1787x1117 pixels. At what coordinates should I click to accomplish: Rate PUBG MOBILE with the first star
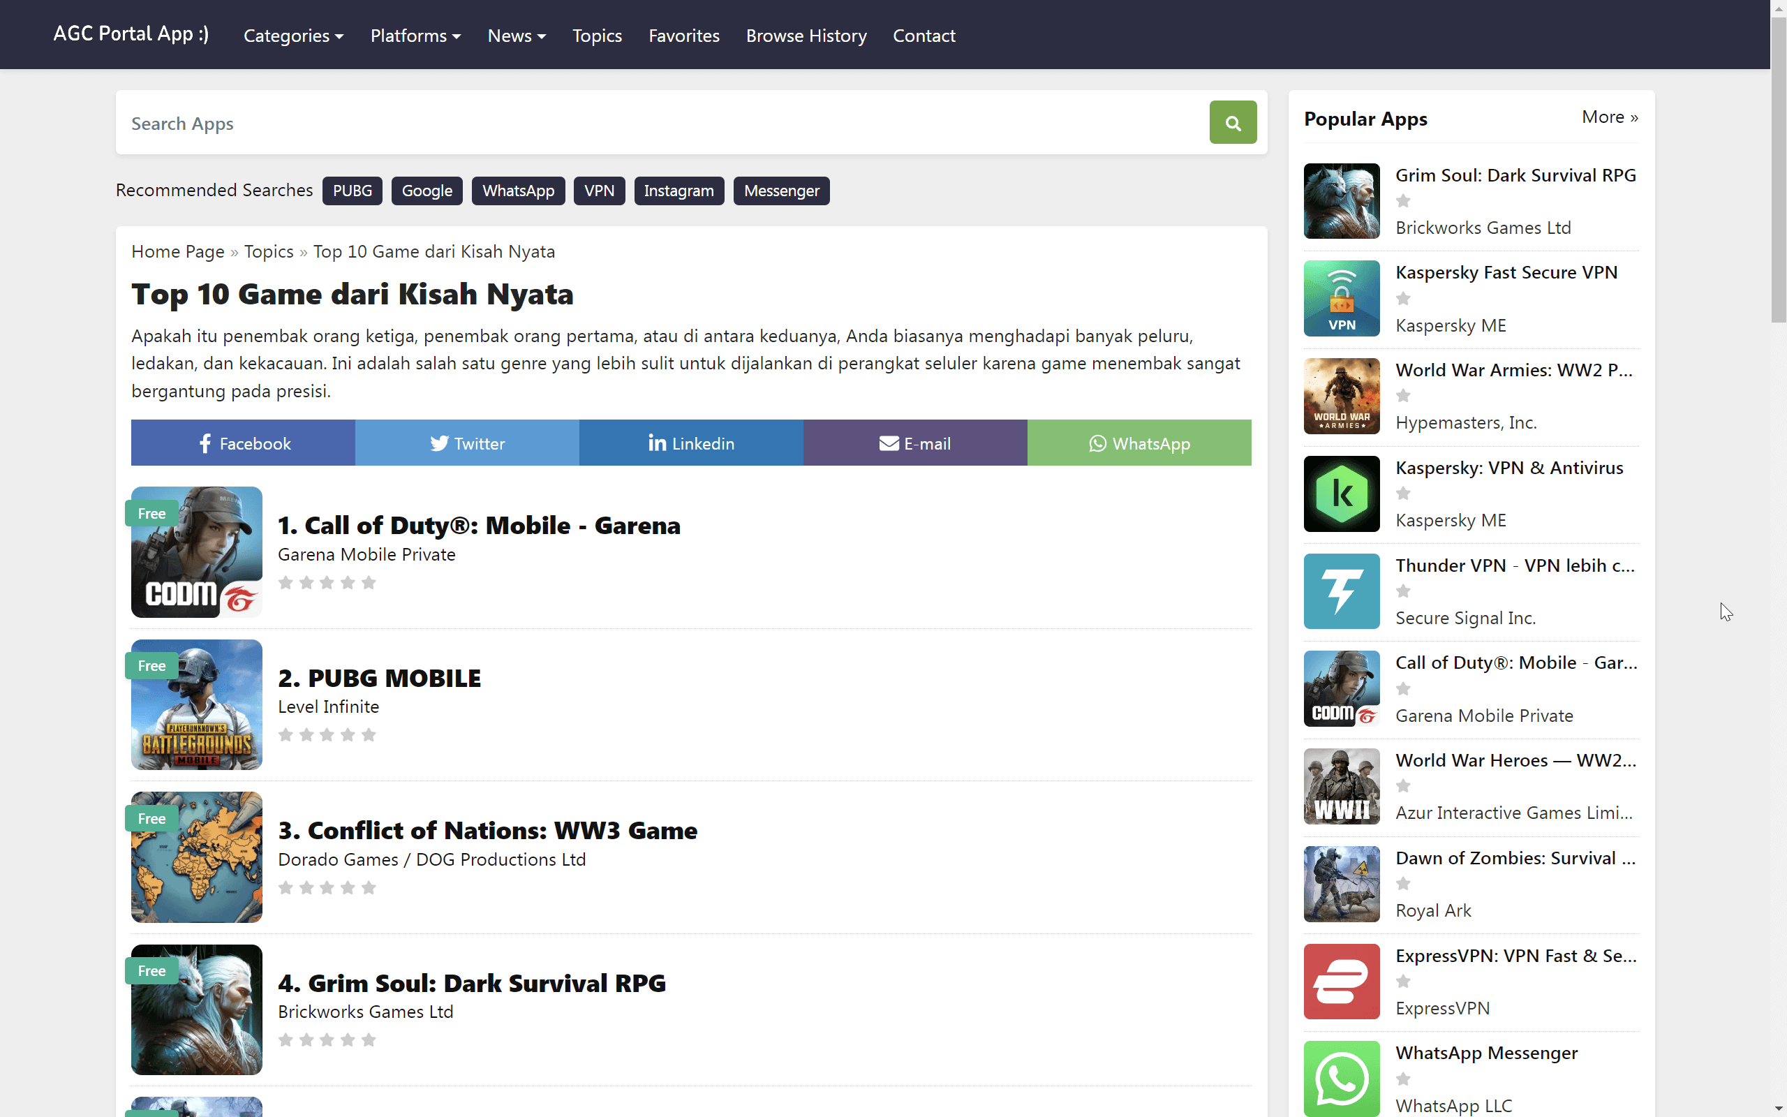pyautogui.click(x=286, y=735)
